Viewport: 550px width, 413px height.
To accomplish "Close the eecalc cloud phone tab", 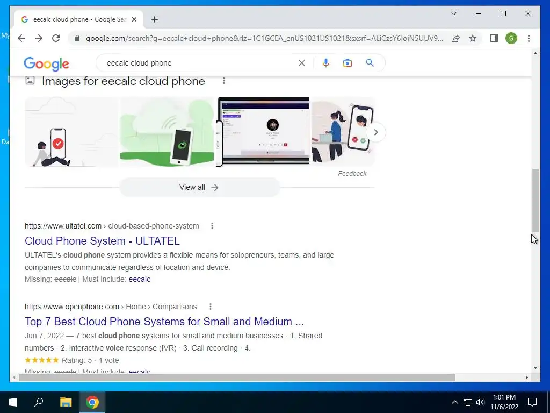I will (x=134, y=19).
